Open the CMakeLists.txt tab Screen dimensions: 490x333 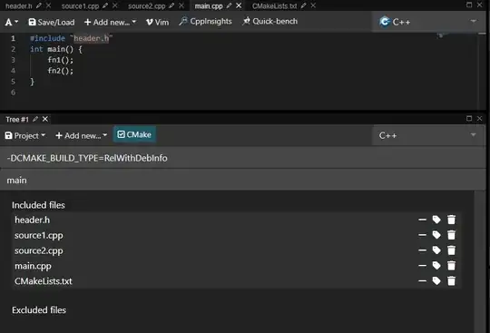274,6
